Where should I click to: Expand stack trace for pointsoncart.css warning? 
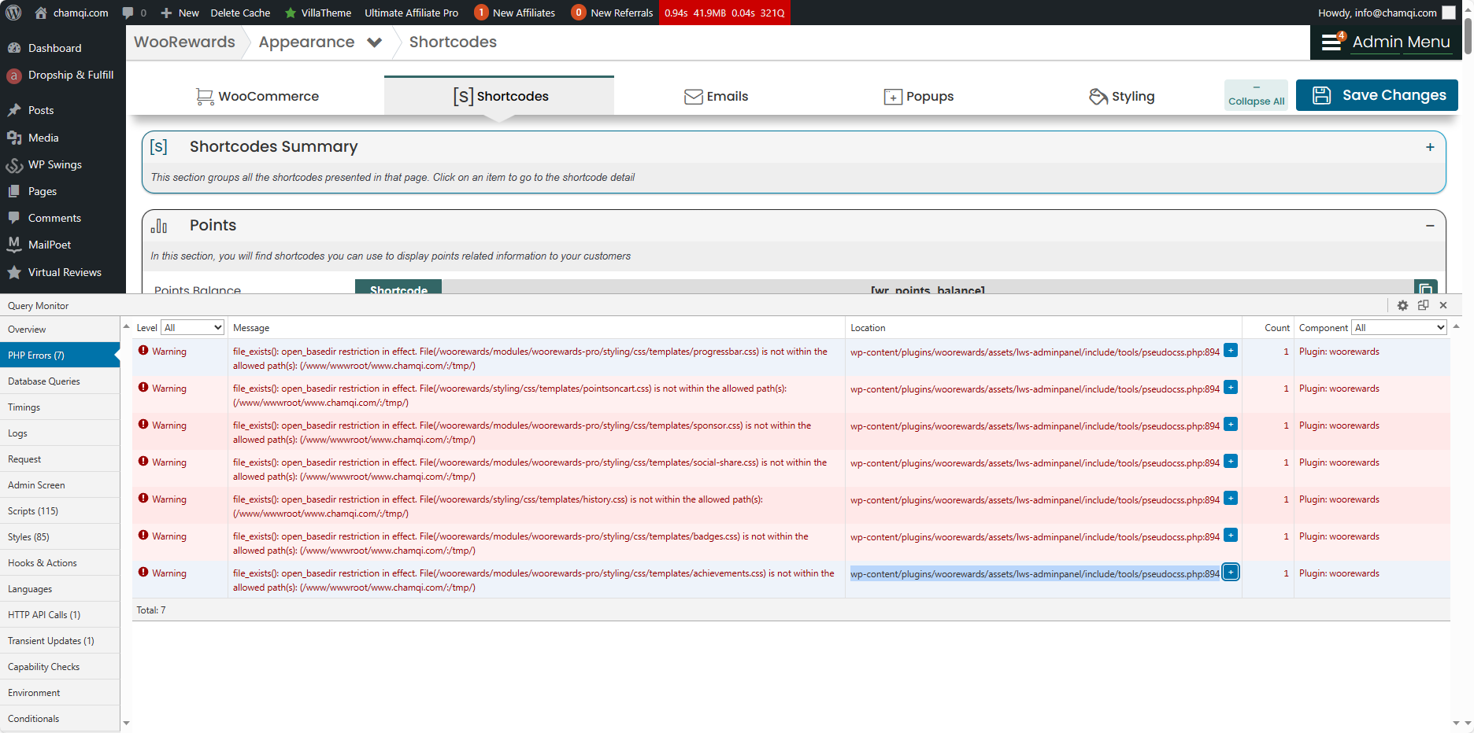[1231, 388]
